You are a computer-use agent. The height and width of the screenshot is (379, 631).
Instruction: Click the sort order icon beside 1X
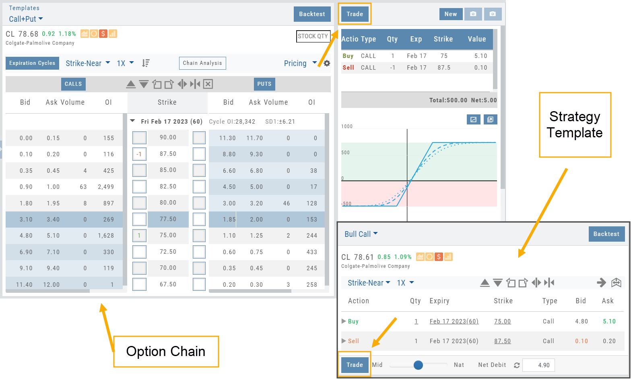[146, 63]
